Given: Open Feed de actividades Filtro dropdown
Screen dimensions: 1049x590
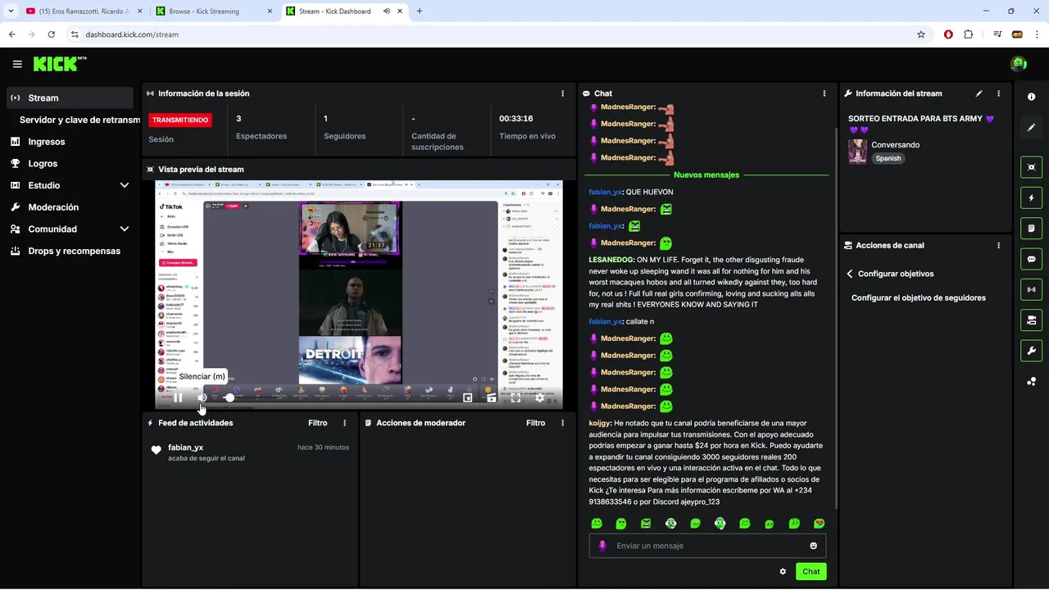Looking at the screenshot, I should 317,423.
